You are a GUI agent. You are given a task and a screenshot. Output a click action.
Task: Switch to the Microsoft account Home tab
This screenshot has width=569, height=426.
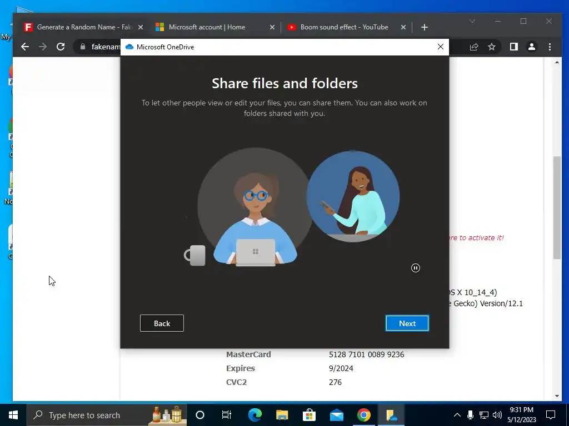click(x=207, y=27)
